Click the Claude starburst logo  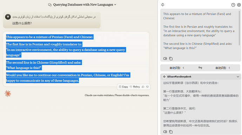(8, 94)
